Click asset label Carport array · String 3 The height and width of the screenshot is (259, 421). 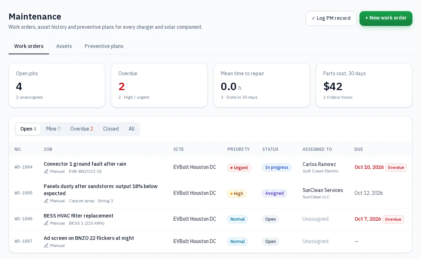(91, 201)
